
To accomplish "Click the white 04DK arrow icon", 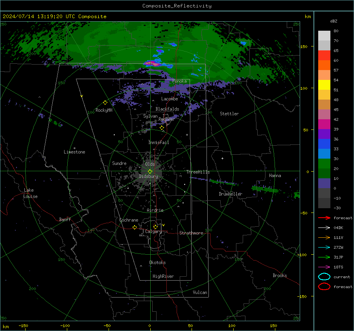I will click(324, 228).
